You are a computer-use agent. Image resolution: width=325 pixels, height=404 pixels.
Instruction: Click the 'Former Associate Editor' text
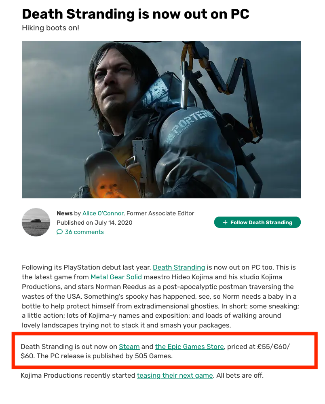click(x=160, y=213)
